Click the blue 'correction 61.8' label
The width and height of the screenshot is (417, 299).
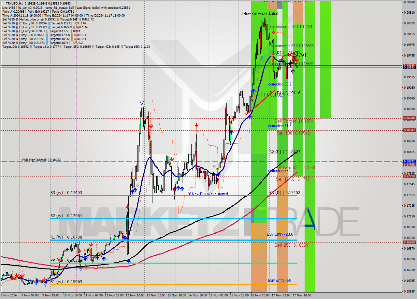[280, 126]
